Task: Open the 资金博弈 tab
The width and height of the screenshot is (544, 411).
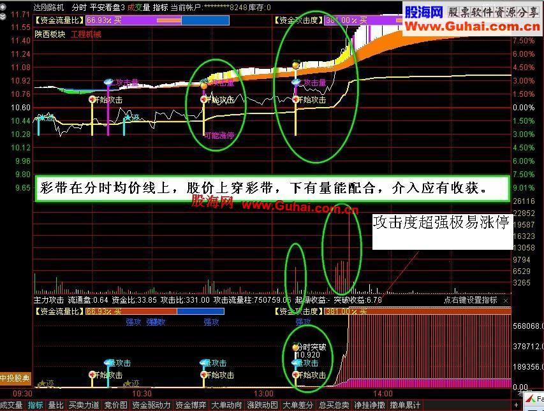Action: pos(191,405)
